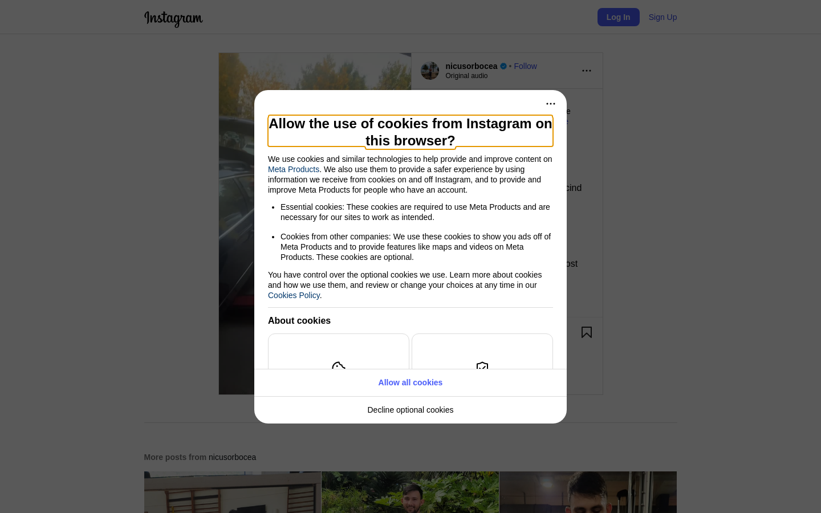Open the Cookies Policy link
Viewport: 821px width, 513px height.
(x=294, y=295)
